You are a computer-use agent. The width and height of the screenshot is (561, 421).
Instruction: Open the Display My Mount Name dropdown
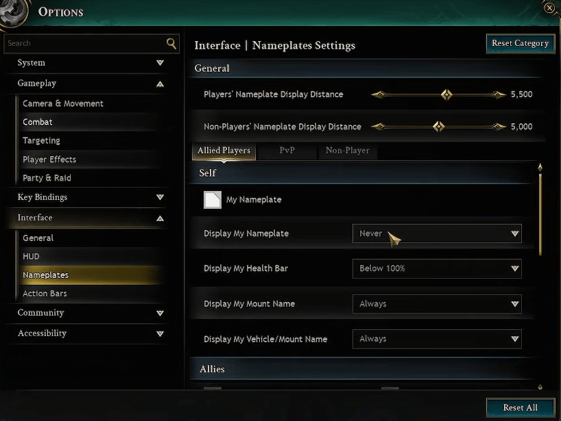pyautogui.click(x=437, y=303)
